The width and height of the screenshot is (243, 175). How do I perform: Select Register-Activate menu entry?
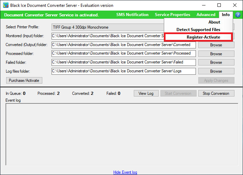(198, 37)
